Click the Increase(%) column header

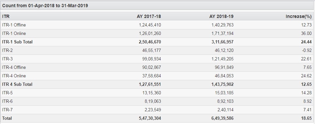tap(299, 16)
